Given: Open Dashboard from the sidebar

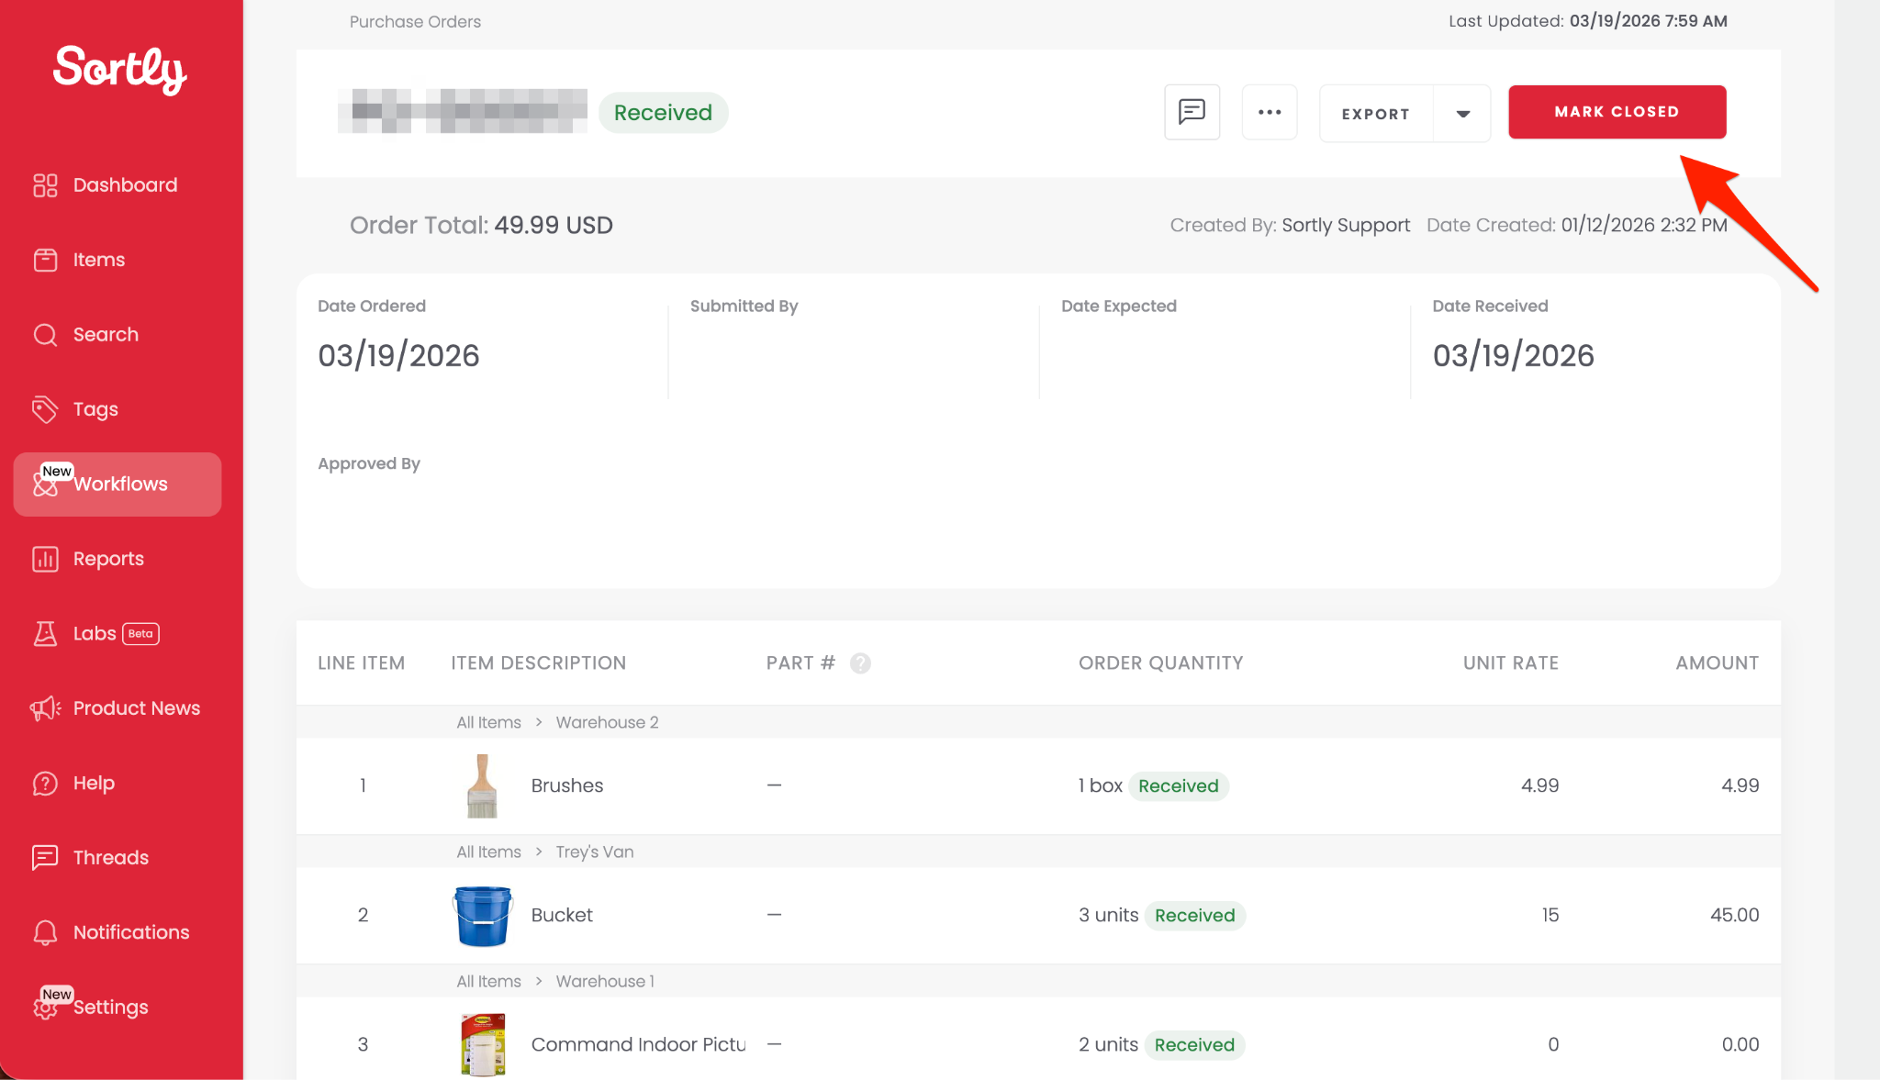Looking at the screenshot, I should pos(124,185).
